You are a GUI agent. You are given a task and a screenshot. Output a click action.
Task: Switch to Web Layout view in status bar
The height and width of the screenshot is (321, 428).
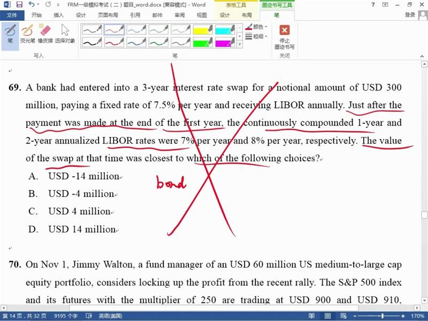click(343, 316)
